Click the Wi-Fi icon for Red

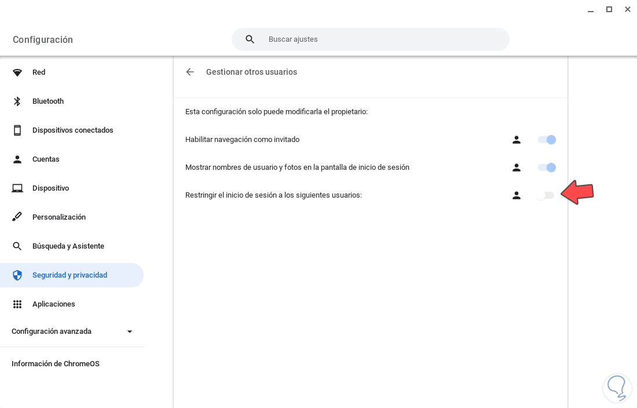[17, 72]
